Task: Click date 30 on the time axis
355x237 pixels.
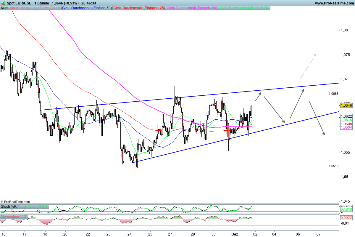Action: 214,234
